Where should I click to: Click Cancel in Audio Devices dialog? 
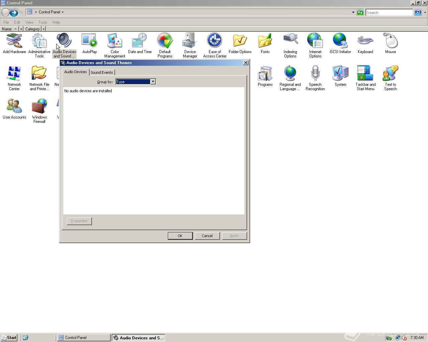click(207, 236)
